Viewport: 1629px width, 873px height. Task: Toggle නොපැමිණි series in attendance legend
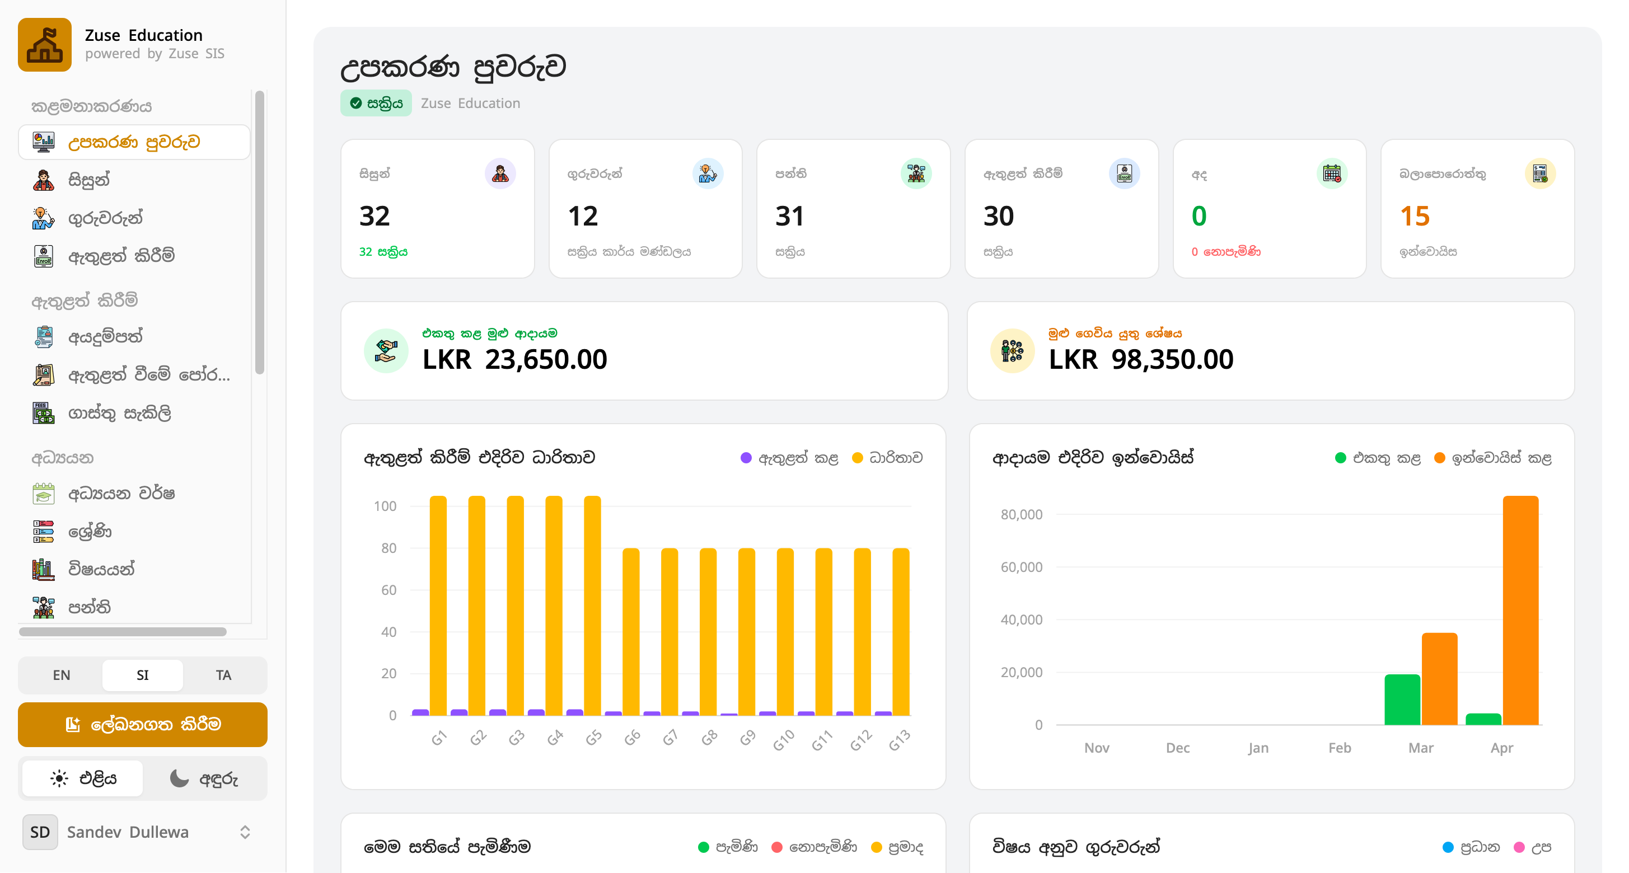[x=814, y=847]
